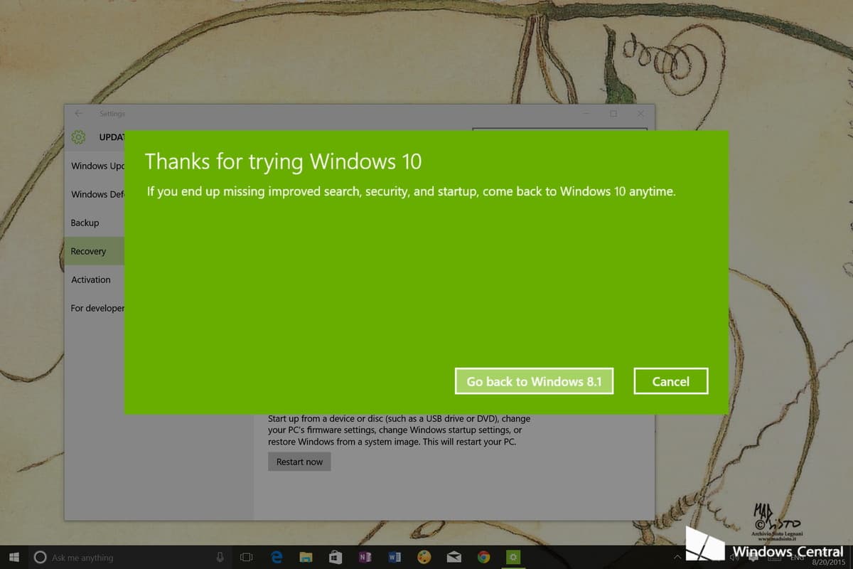Click the Cortana circle icon
Screen dimensions: 853x569
41,557
